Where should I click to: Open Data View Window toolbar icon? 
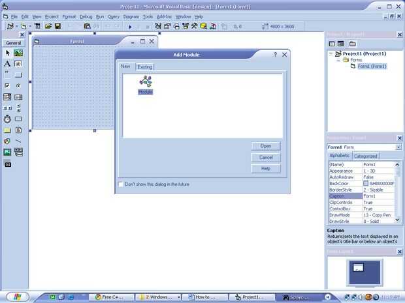(204, 26)
